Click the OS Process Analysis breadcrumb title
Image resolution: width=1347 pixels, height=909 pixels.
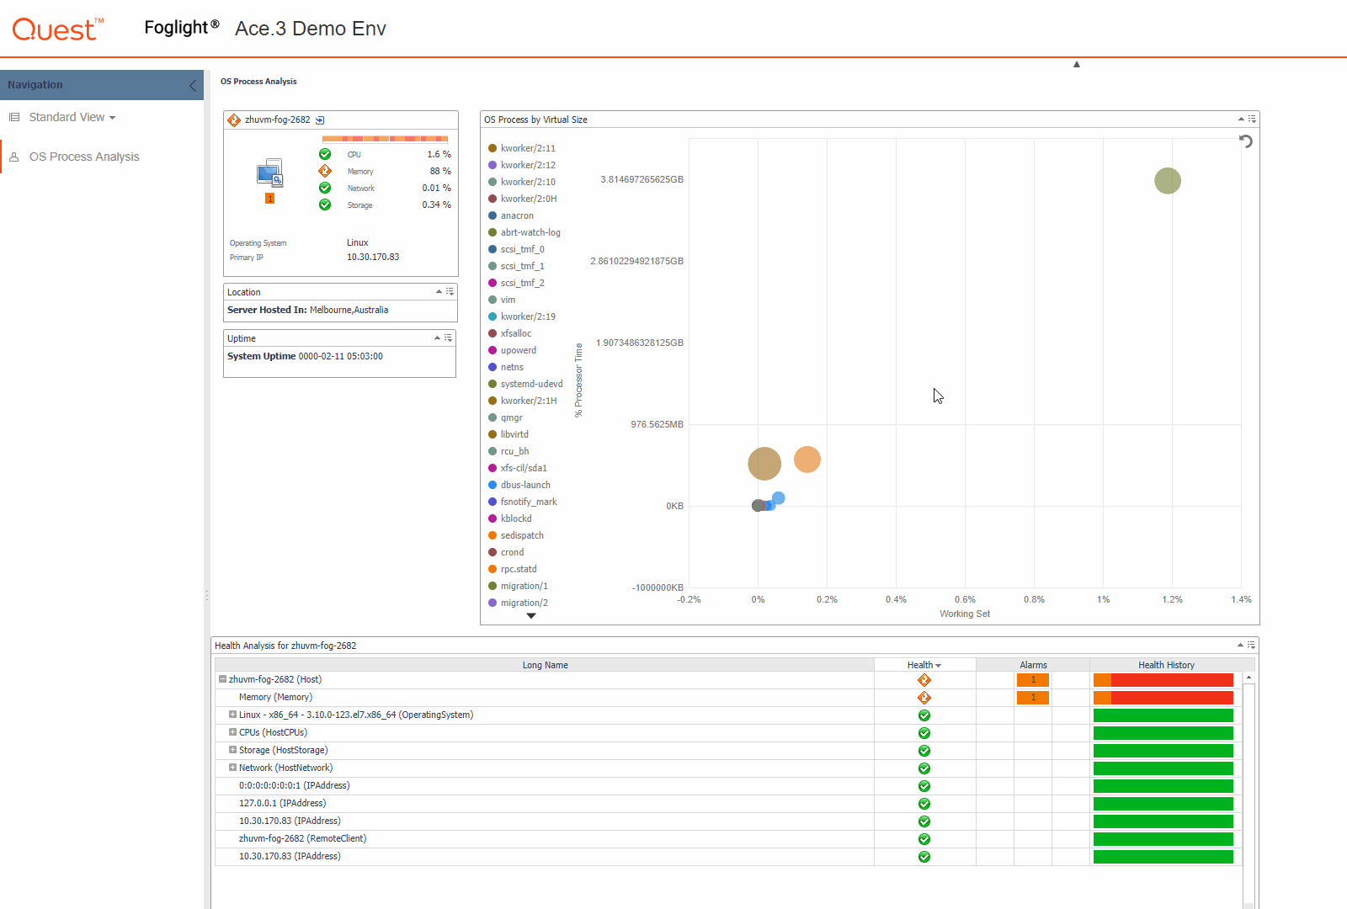tap(258, 82)
